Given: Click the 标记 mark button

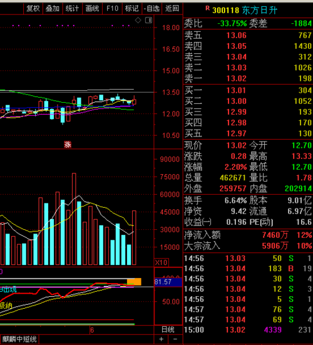Looking at the screenshot, I should coord(131,9).
